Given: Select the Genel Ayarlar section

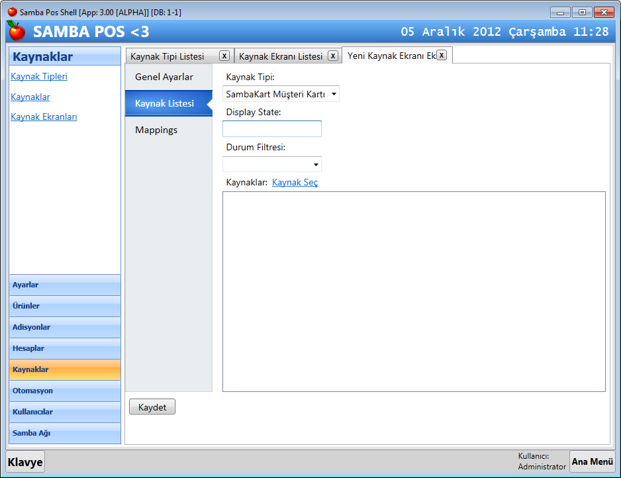Looking at the screenshot, I should tap(164, 77).
